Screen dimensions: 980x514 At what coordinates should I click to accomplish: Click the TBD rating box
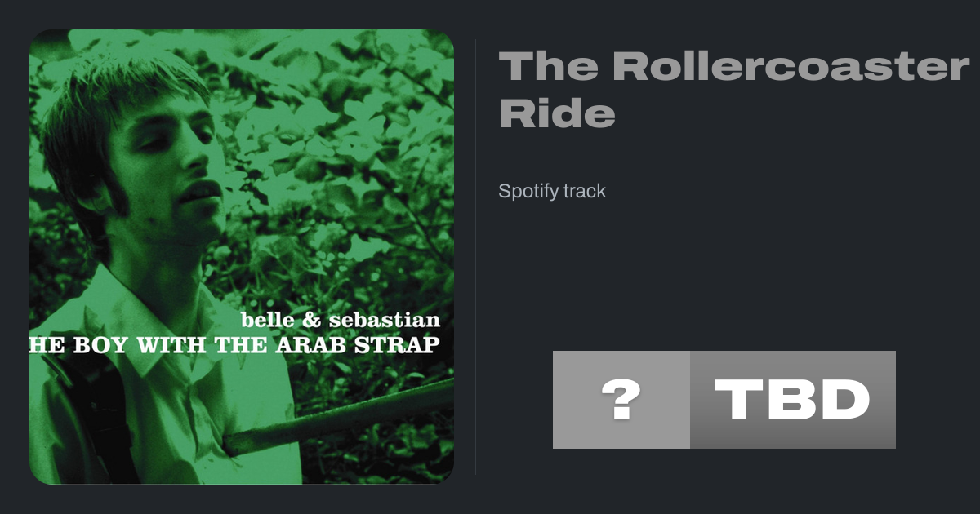792,400
